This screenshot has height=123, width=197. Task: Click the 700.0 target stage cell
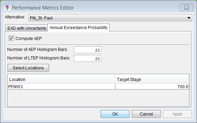152,86
